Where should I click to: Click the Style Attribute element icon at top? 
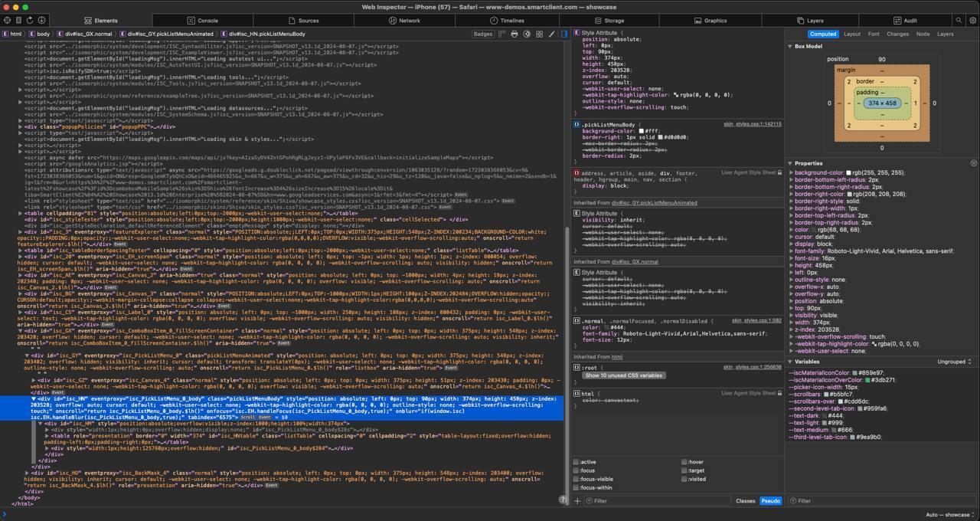(x=577, y=33)
